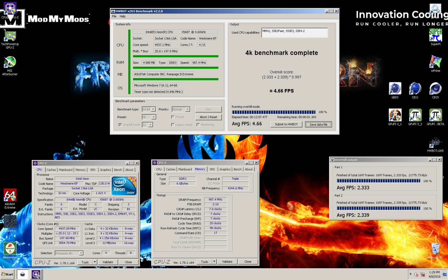Image resolution: width=448 pixels, height=280 pixels.
Task: Open GB03 desktop shortcut
Action: tap(395, 90)
